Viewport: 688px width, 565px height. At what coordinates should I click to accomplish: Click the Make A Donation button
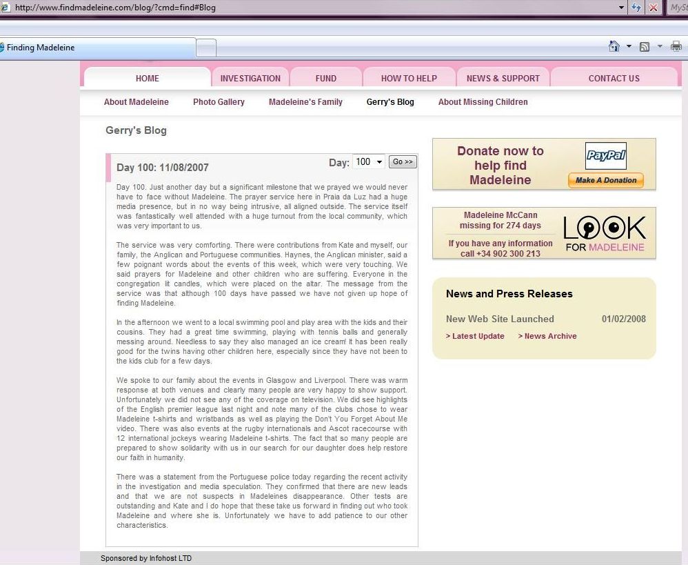pyautogui.click(x=605, y=180)
